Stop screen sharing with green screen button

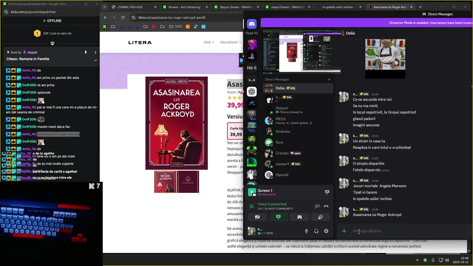[x=278, y=217]
